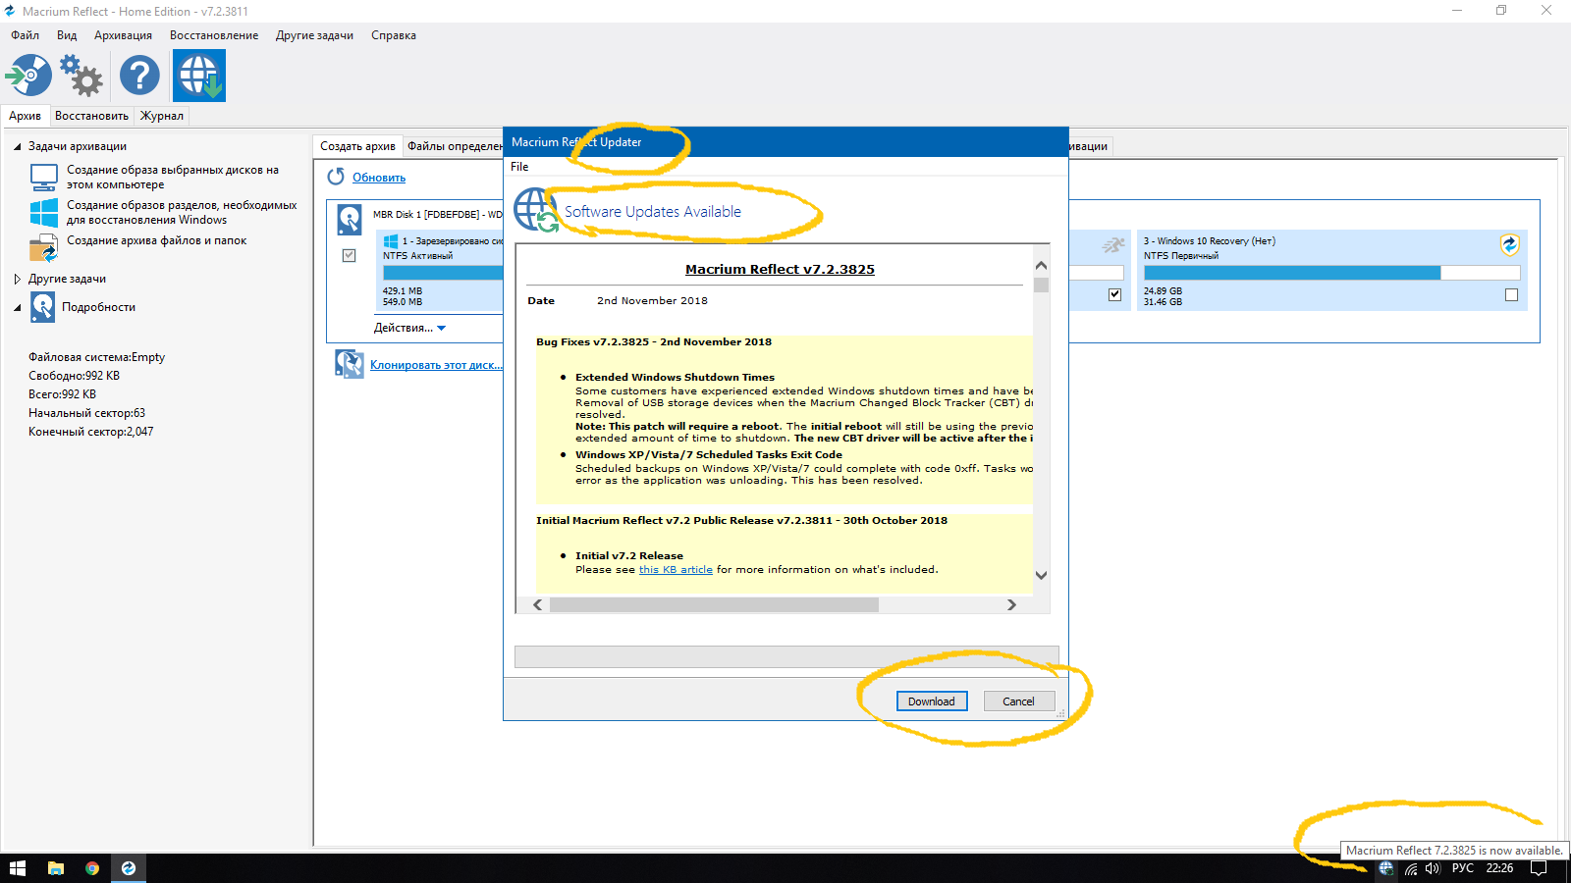Click the Обновить refresh arrow icon
The width and height of the screenshot is (1571, 883).
(336, 177)
